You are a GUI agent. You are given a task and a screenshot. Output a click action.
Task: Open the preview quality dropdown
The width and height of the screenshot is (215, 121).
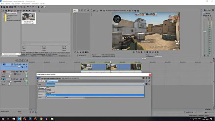point(118,10)
